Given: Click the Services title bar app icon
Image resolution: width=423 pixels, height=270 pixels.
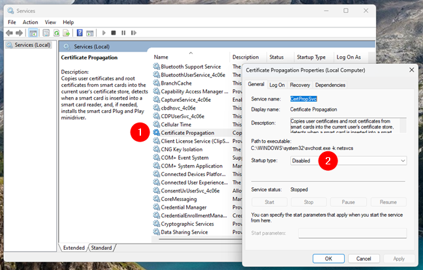Looking at the screenshot, I should tap(10, 11).
